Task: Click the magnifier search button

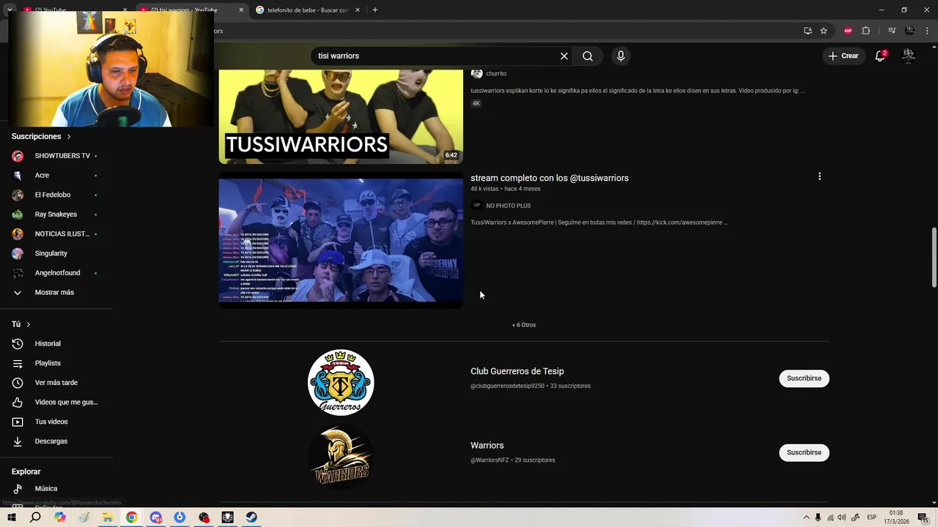Action: pos(588,56)
